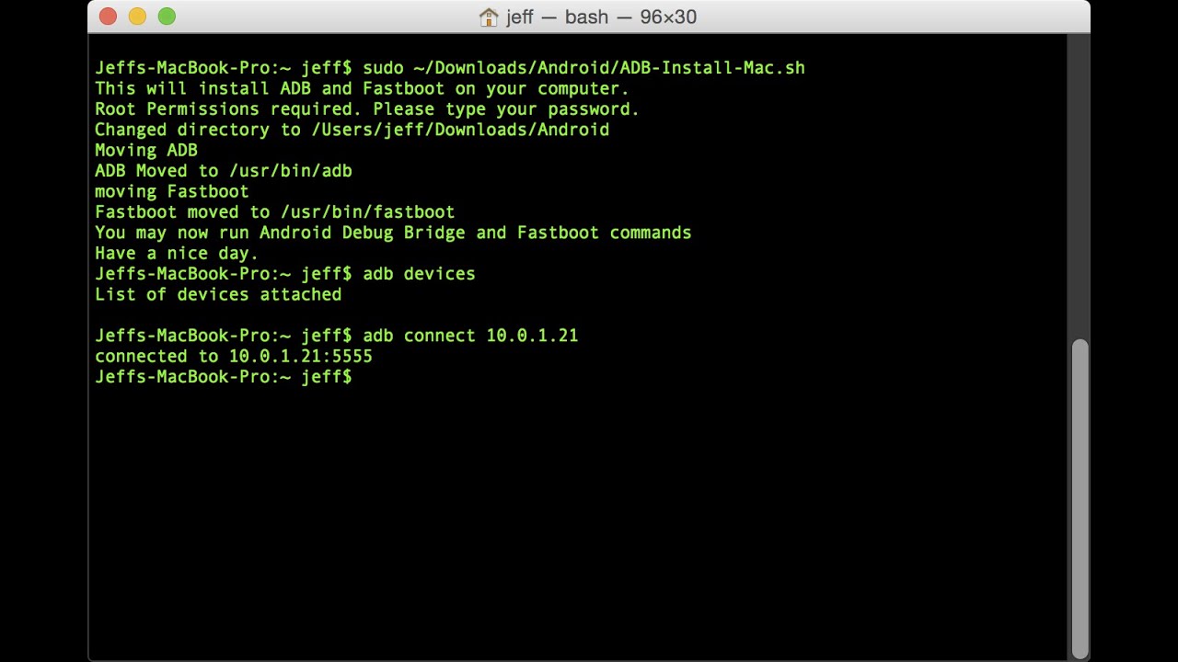Click the green zoom window button

[167, 17]
